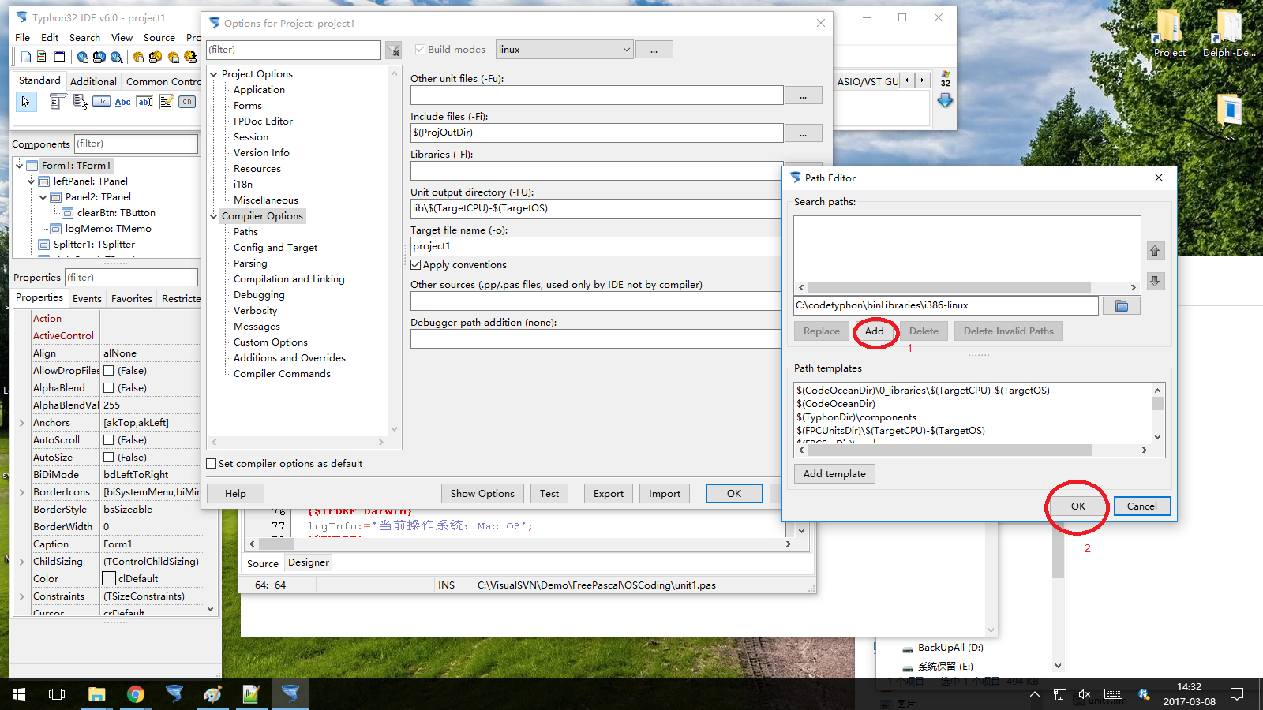The height and width of the screenshot is (710, 1263).
Task: Click the browse folder icon in Path Editor
Action: 1122,305
